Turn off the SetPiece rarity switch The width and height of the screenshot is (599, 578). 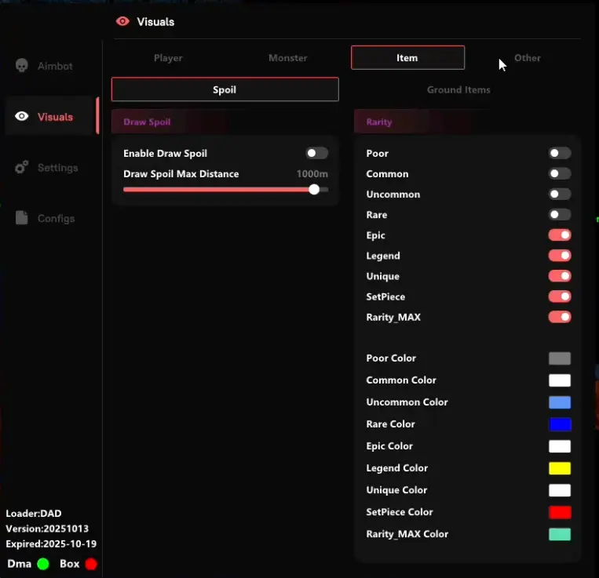click(x=559, y=296)
